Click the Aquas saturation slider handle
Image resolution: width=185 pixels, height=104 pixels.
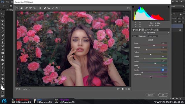[155, 63]
